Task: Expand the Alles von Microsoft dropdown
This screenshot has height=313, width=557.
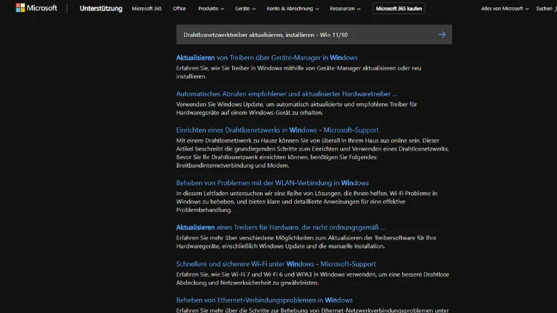Action: 505,8
